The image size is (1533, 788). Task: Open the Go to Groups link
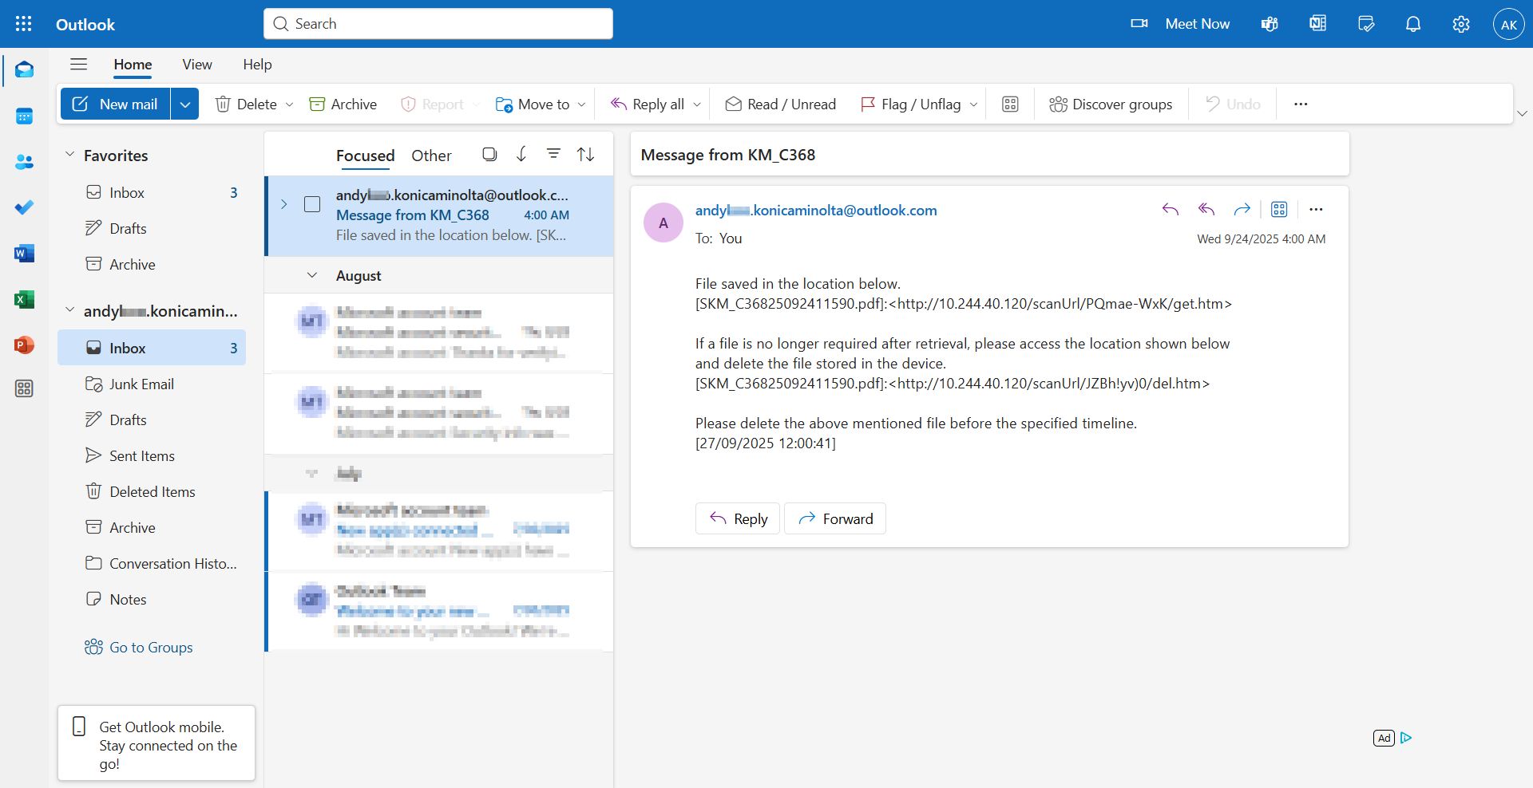click(x=151, y=648)
